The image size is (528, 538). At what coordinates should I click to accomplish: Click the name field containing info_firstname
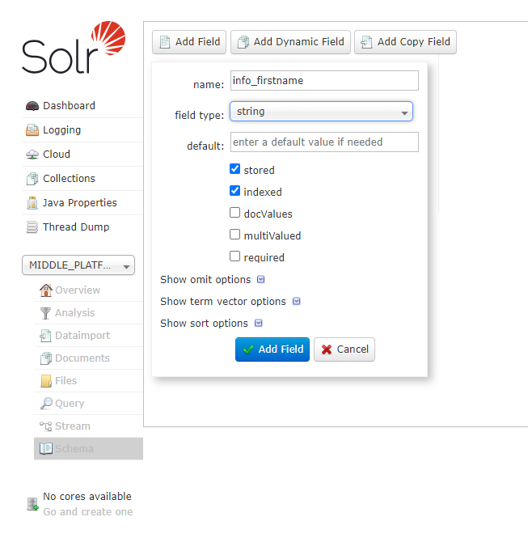click(324, 81)
